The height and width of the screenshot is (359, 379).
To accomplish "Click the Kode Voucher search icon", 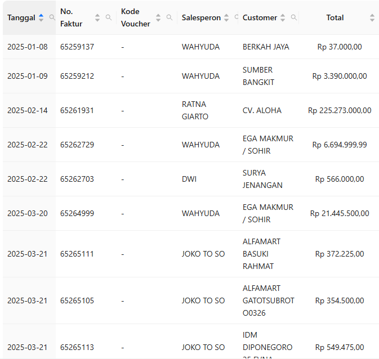I will coord(170,18).
